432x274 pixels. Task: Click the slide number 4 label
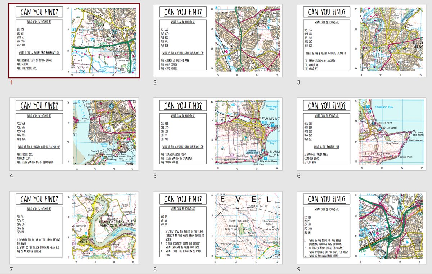(12, 177)
